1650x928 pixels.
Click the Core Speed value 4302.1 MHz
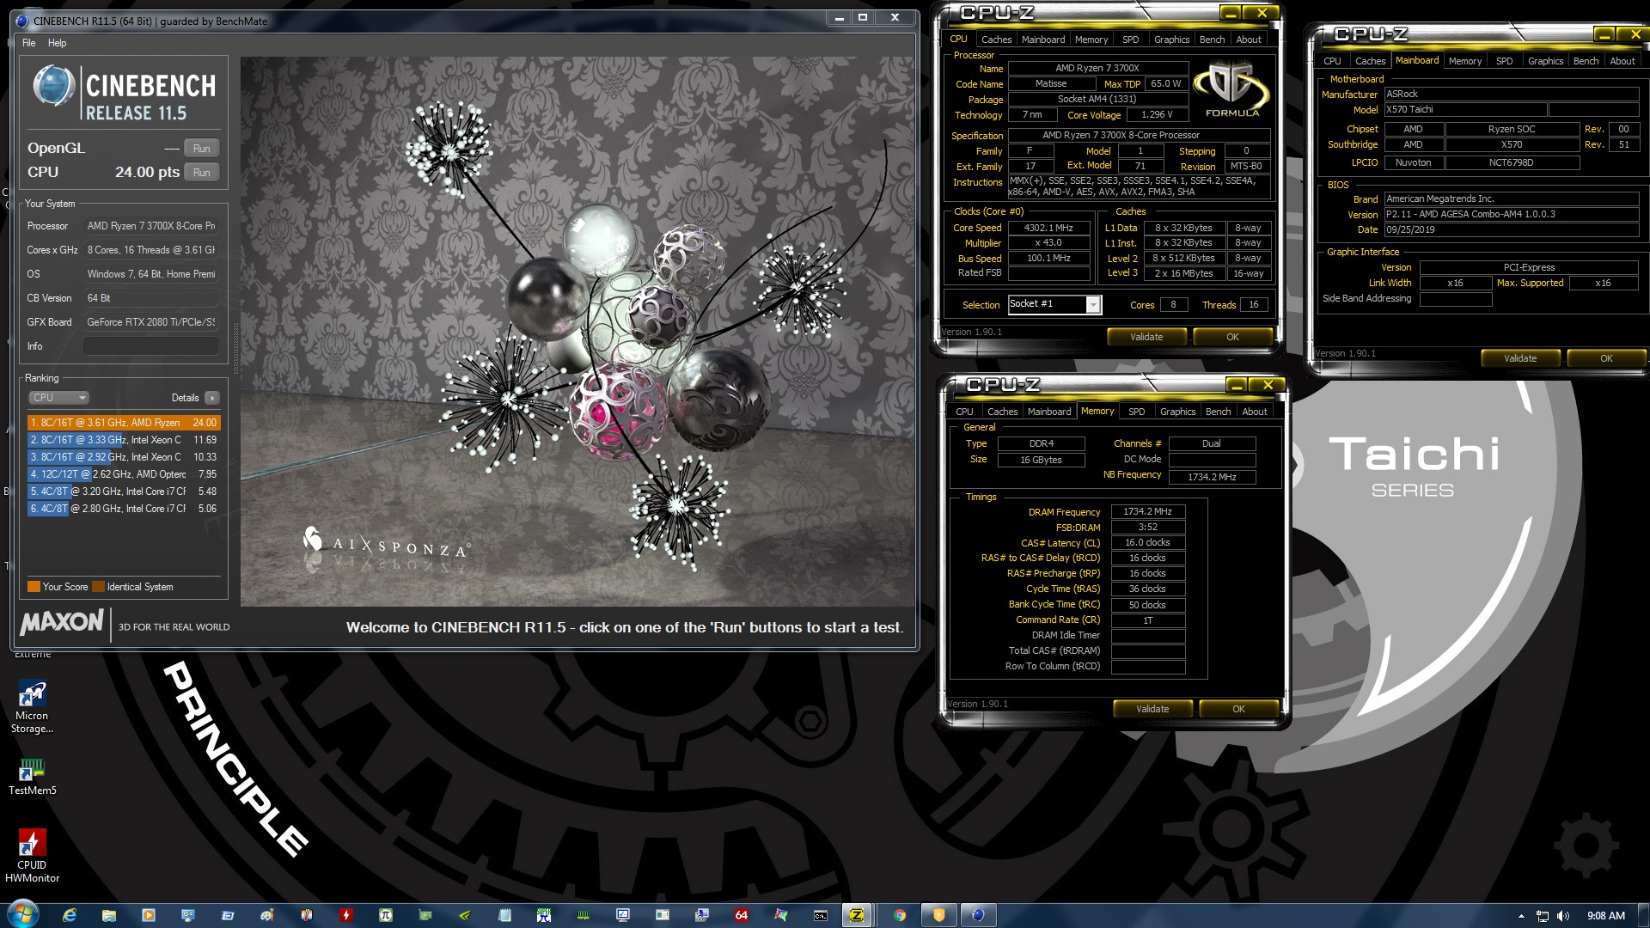pos(1048,228)
